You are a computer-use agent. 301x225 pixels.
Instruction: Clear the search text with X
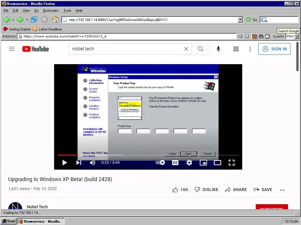186,49
